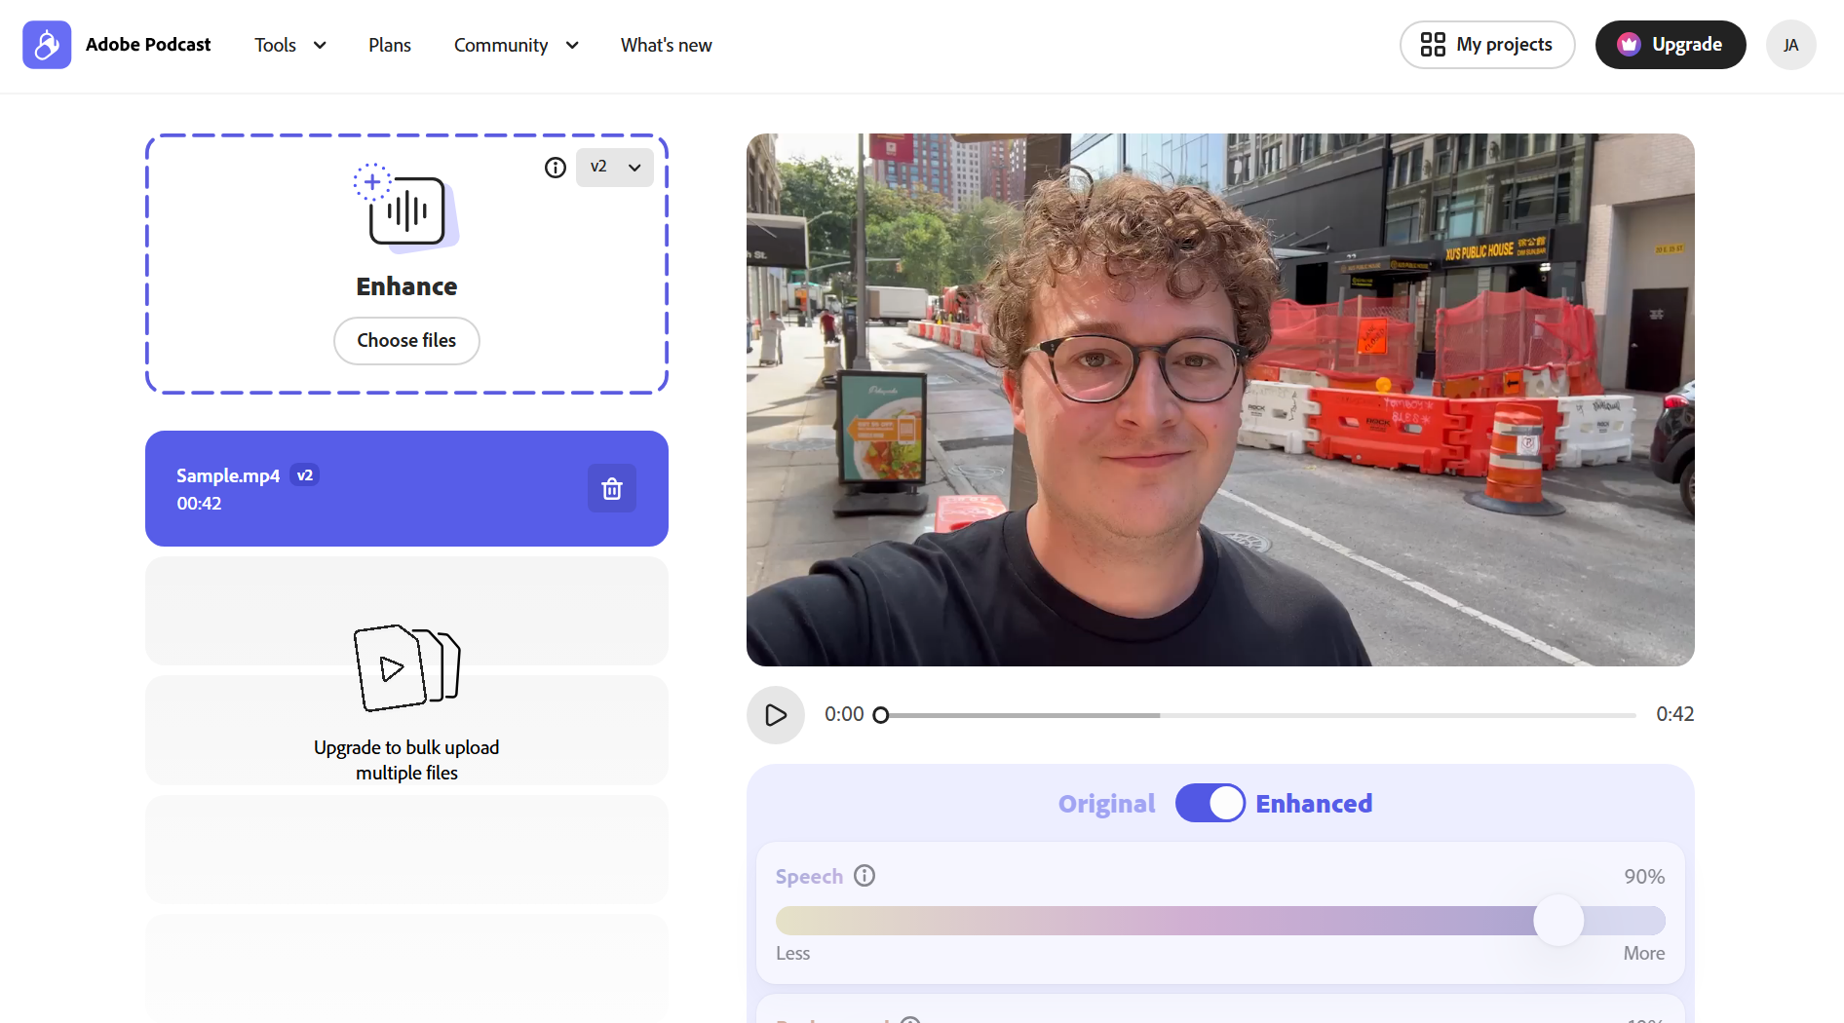The image size is (1844, 1023).
Task: Select the Original audio label
Action: click(x=1106, y=804)
